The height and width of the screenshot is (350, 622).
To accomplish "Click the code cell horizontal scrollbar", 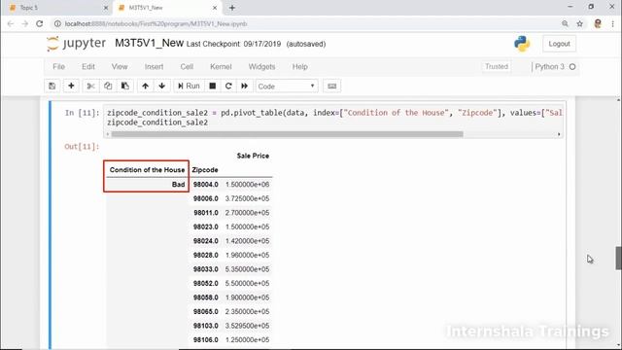I will (288, 134).
